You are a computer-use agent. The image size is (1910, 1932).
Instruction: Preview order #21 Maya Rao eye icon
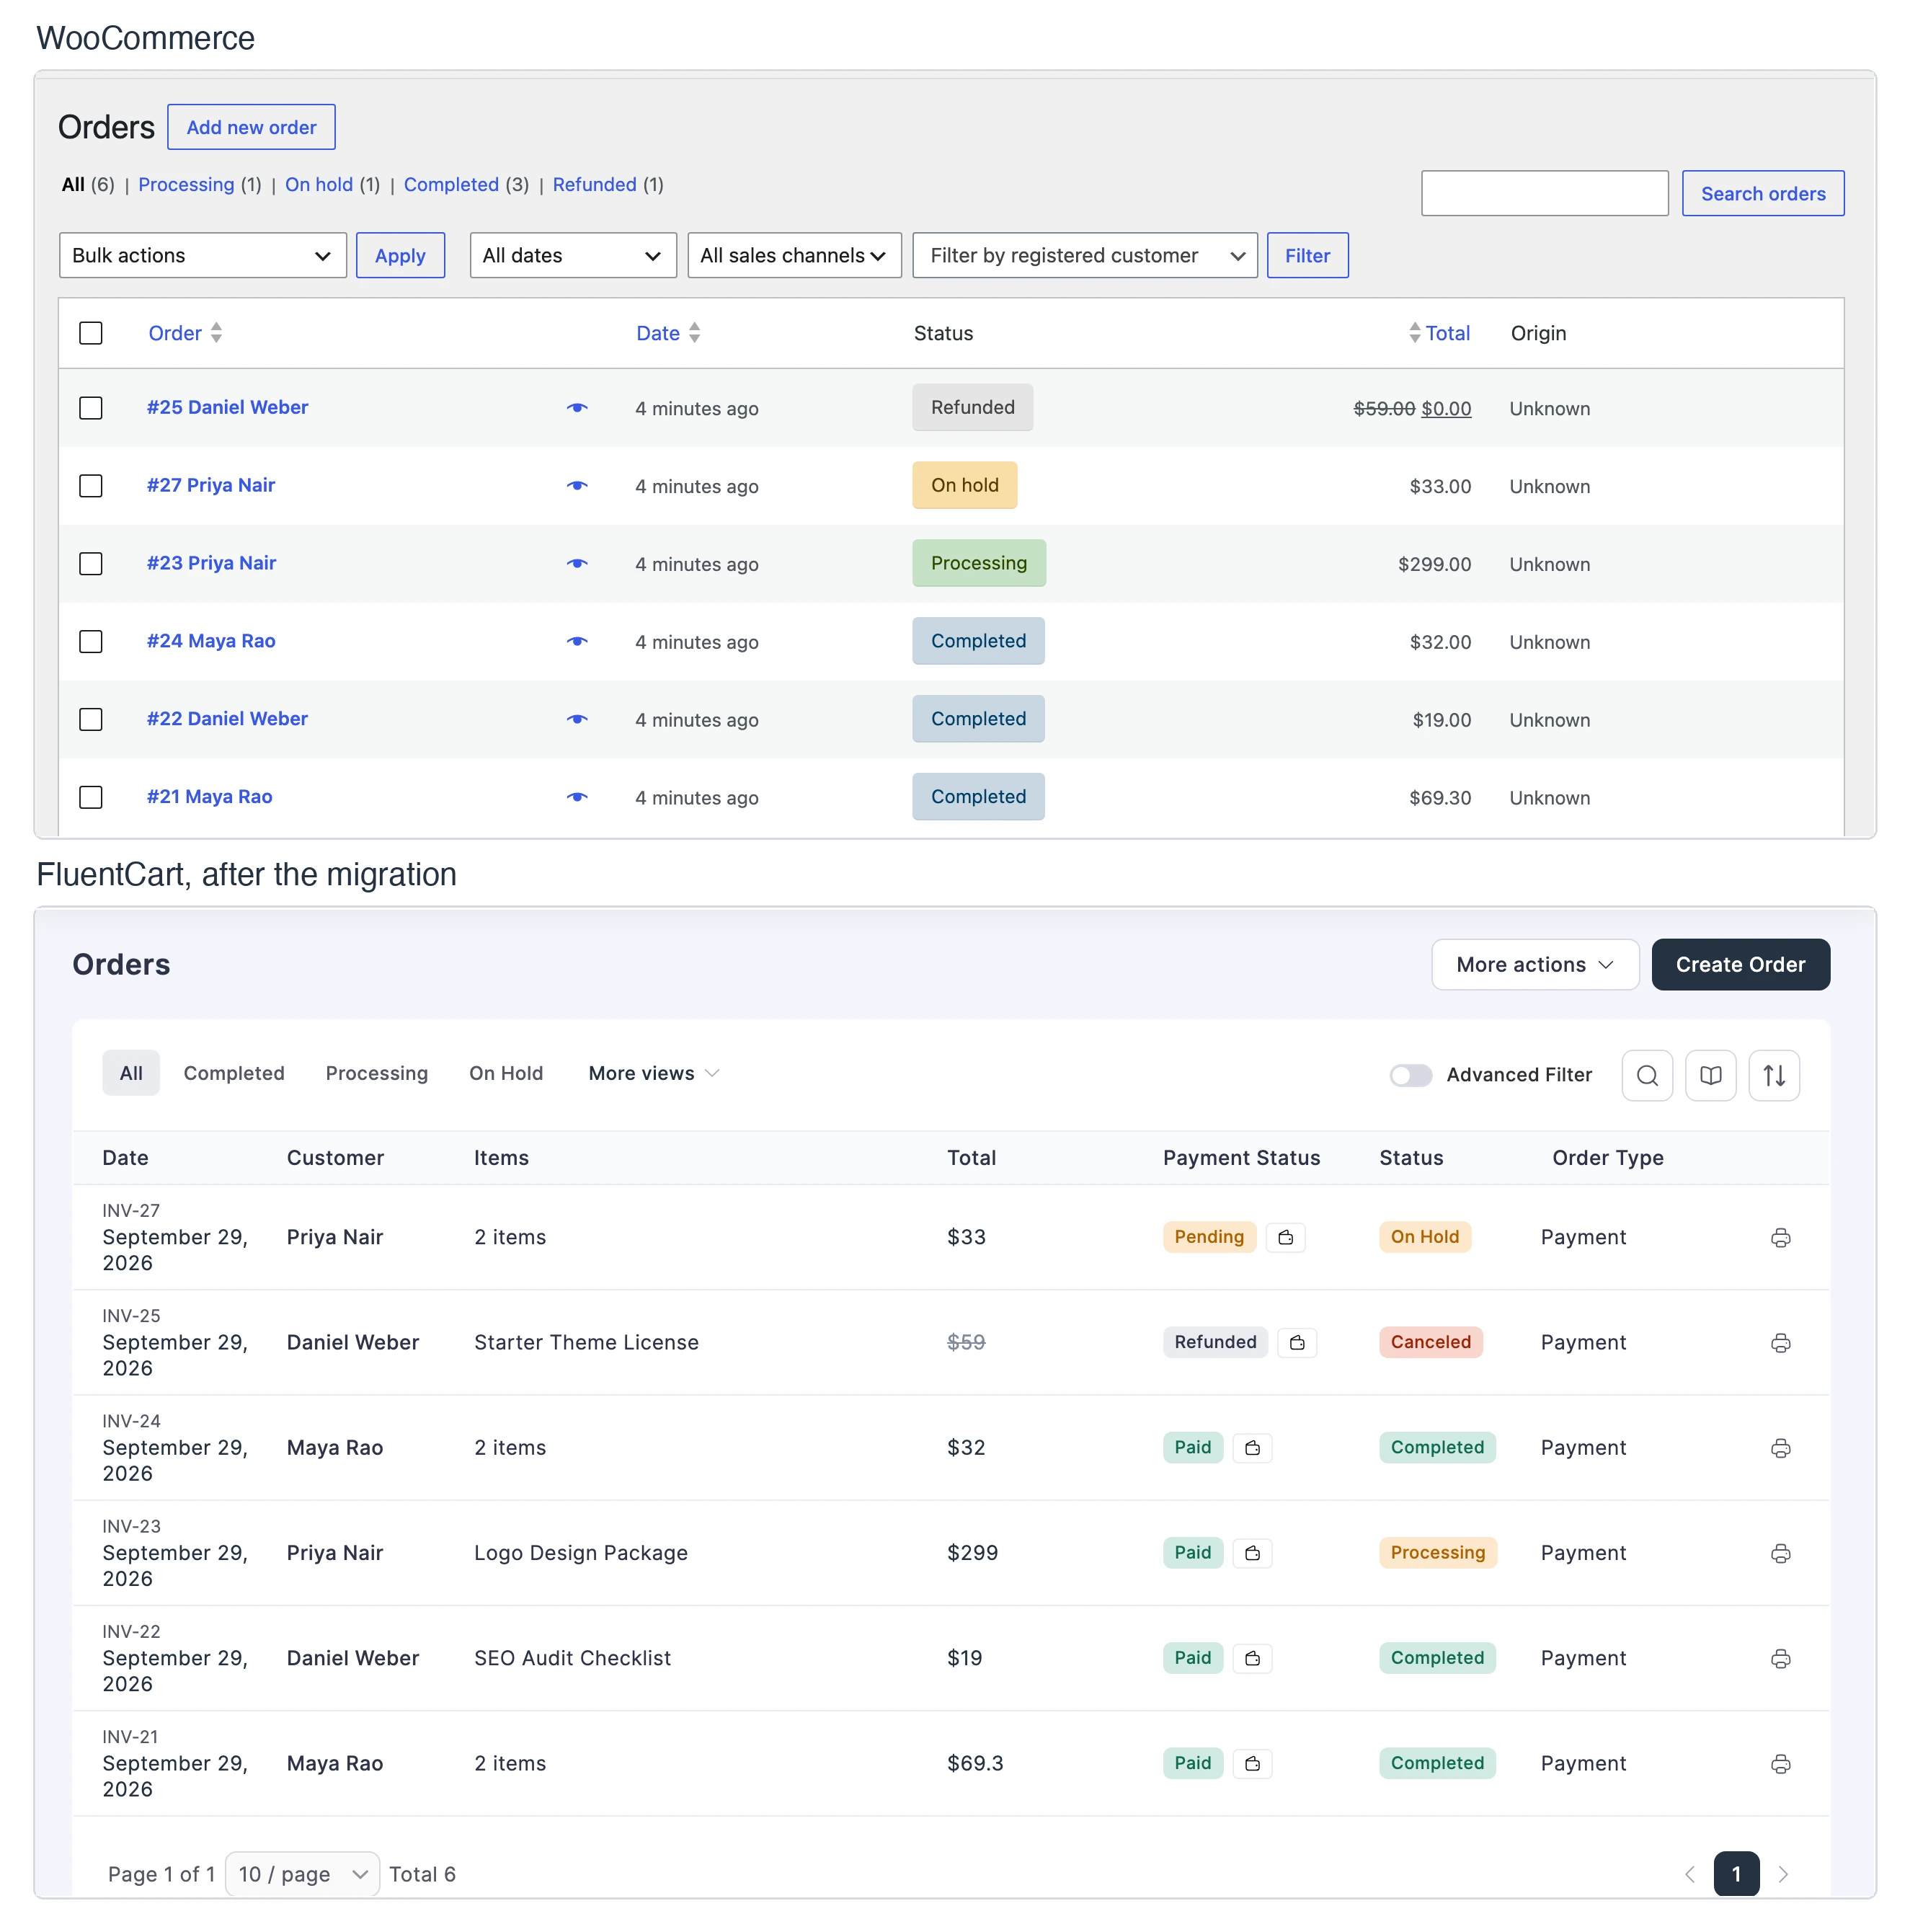coord(577,798)
